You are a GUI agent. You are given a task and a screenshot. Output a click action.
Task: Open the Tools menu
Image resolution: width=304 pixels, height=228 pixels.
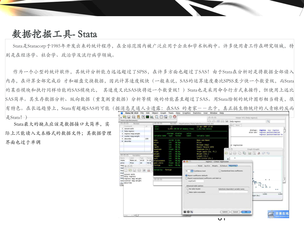[x=171, y=113]
